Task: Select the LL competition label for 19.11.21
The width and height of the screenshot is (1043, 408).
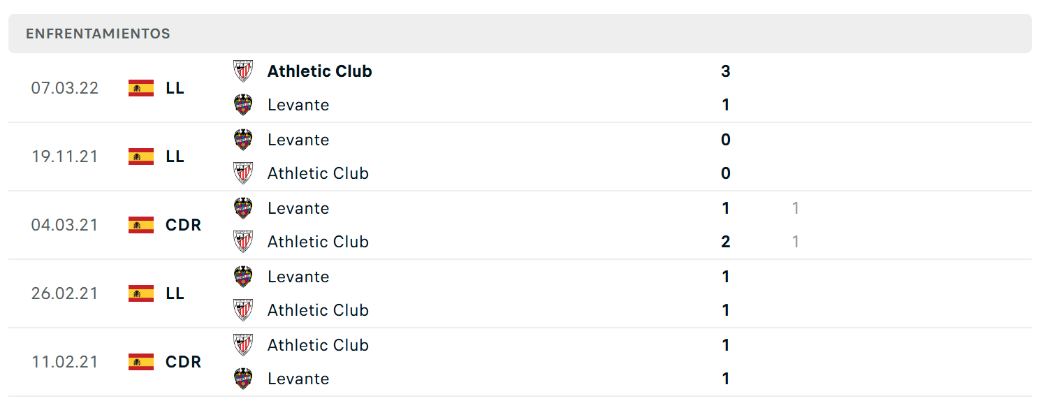Action: pos(175,156)
